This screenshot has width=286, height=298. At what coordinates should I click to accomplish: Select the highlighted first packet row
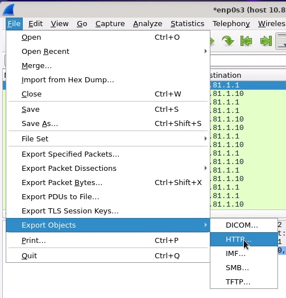(x=248, y=85)
